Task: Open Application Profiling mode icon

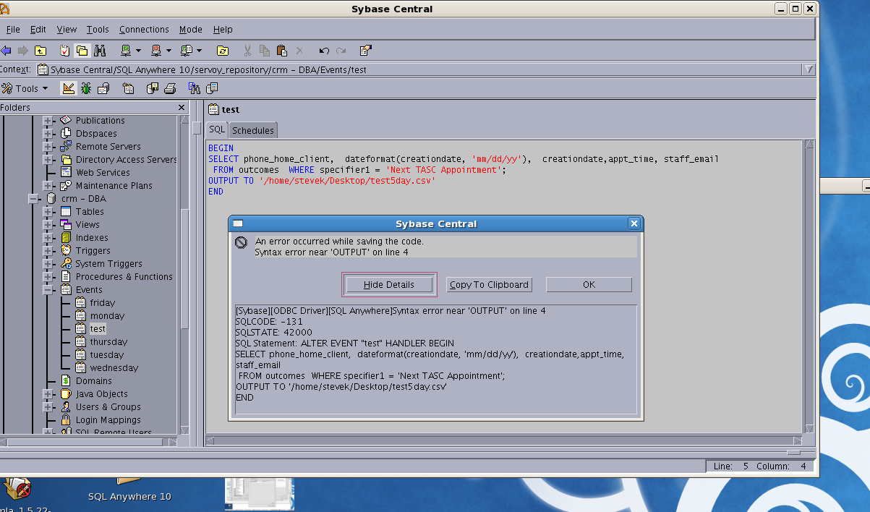Action: tap(103, 88)
